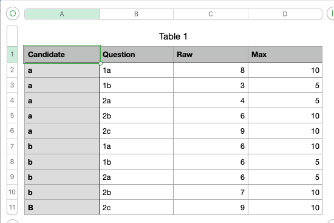This screenshot has height=223, width=334.
Task: Select column A header tab
Action: (x=62, y=14)
